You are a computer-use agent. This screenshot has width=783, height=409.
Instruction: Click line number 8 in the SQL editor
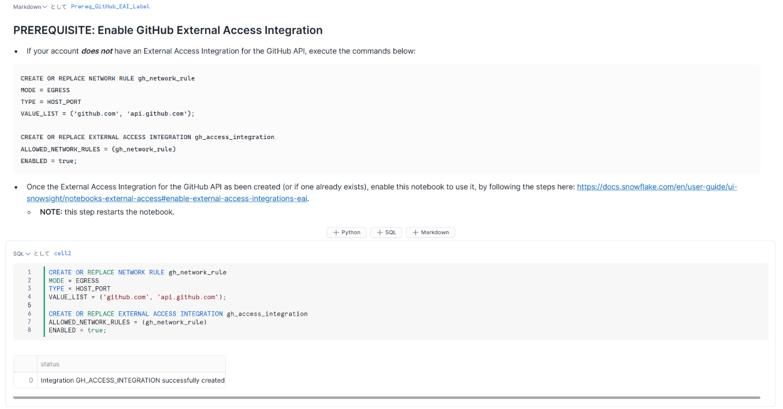point(29,330)
